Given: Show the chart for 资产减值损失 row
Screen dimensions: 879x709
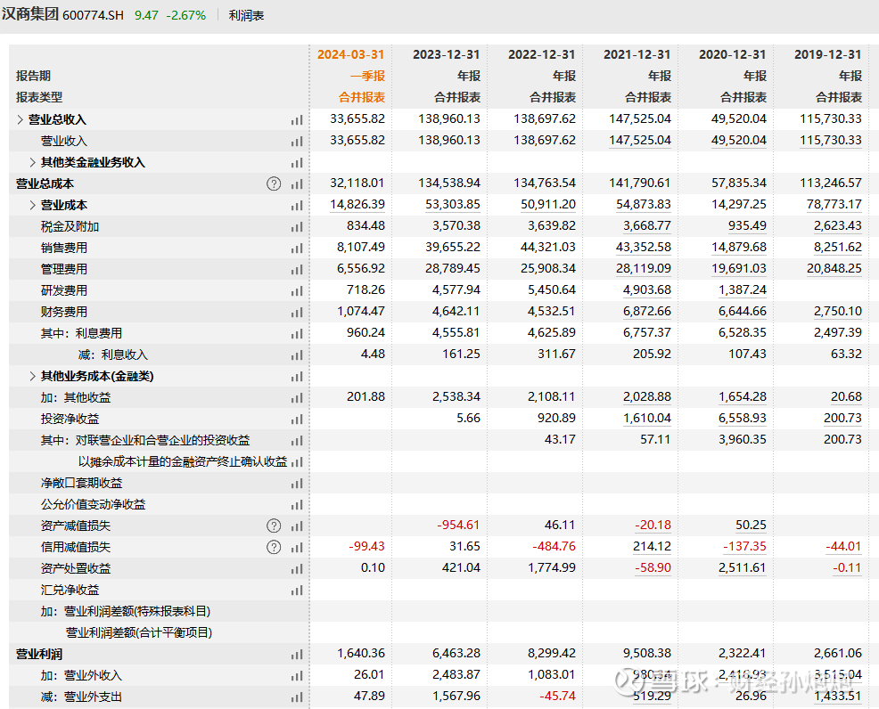Looking at the screenshot, I should tap(297, 526).
